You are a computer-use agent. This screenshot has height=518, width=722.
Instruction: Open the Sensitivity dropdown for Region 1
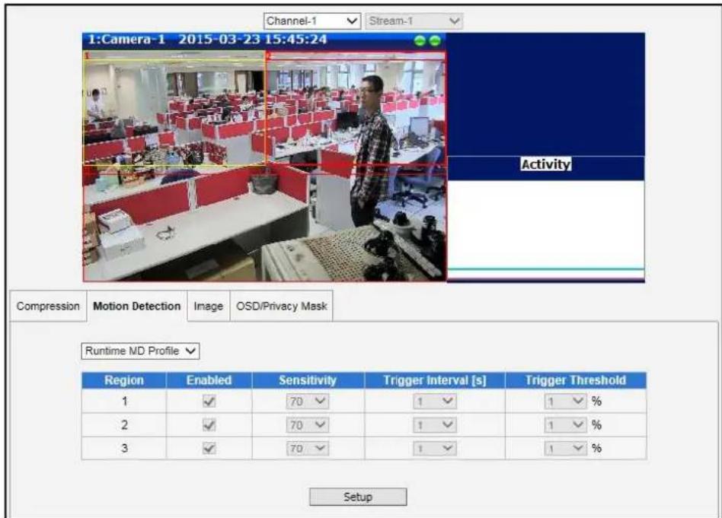coord(308,402)
